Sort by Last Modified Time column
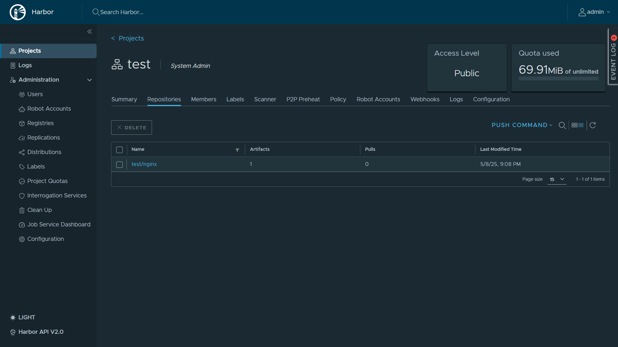This screenshot has width=618, height=347. [x=501, y=149]
